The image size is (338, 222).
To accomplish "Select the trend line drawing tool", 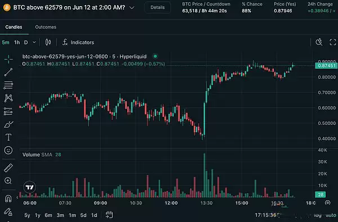I will (8, 73).
